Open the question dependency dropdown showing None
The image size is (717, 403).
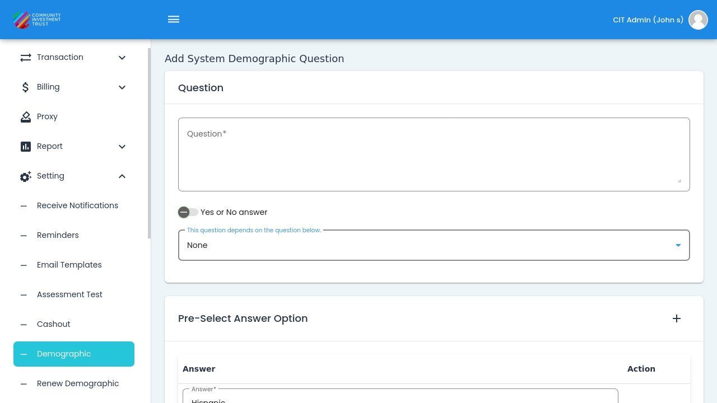[434, 245]
